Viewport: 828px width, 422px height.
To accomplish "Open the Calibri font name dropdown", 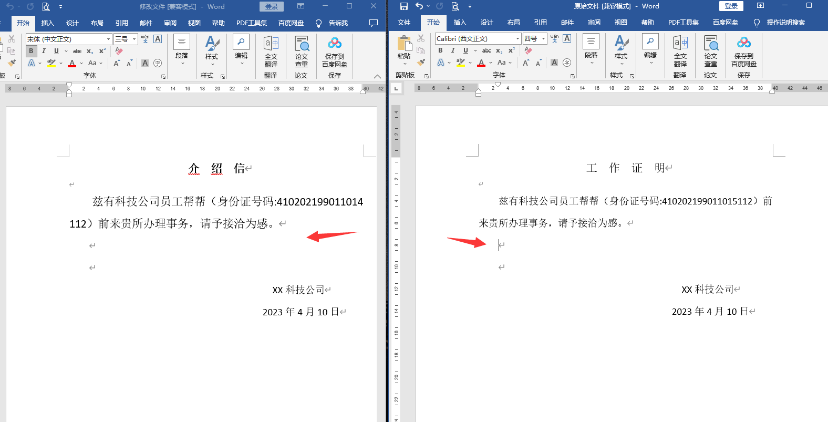I will pyautogui.click(x=518, y=39).
